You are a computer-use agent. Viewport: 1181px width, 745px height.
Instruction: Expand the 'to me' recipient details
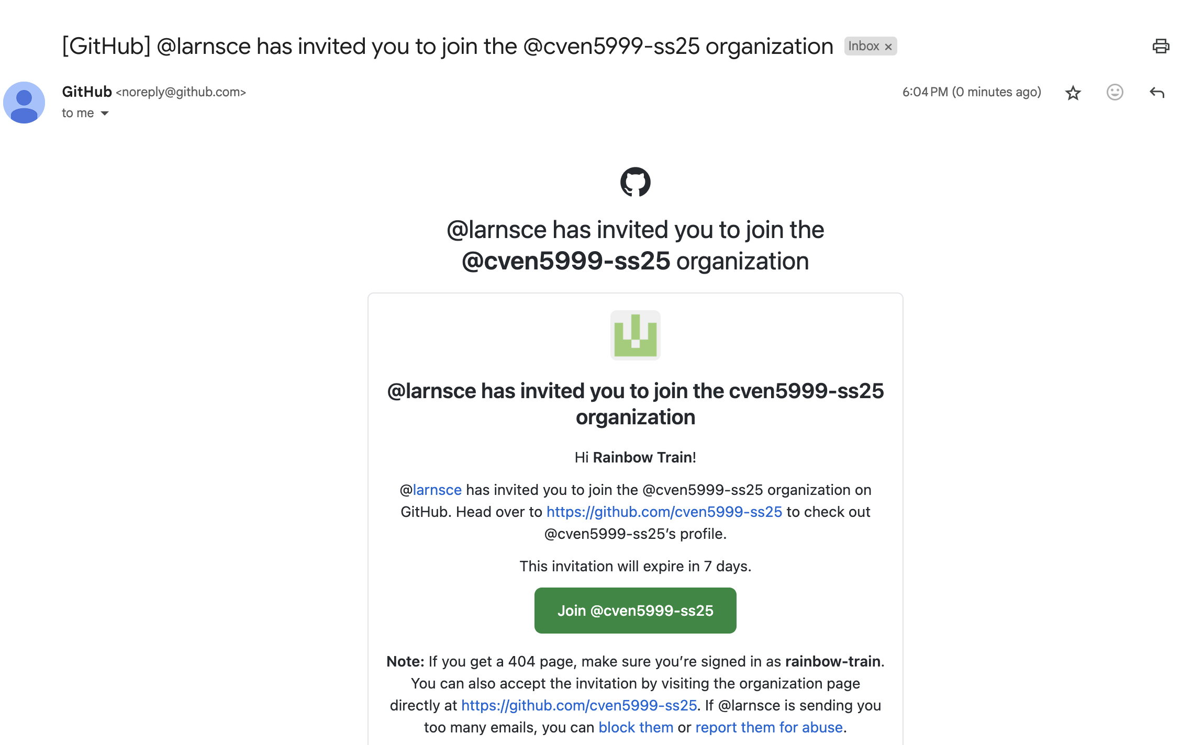105,113
